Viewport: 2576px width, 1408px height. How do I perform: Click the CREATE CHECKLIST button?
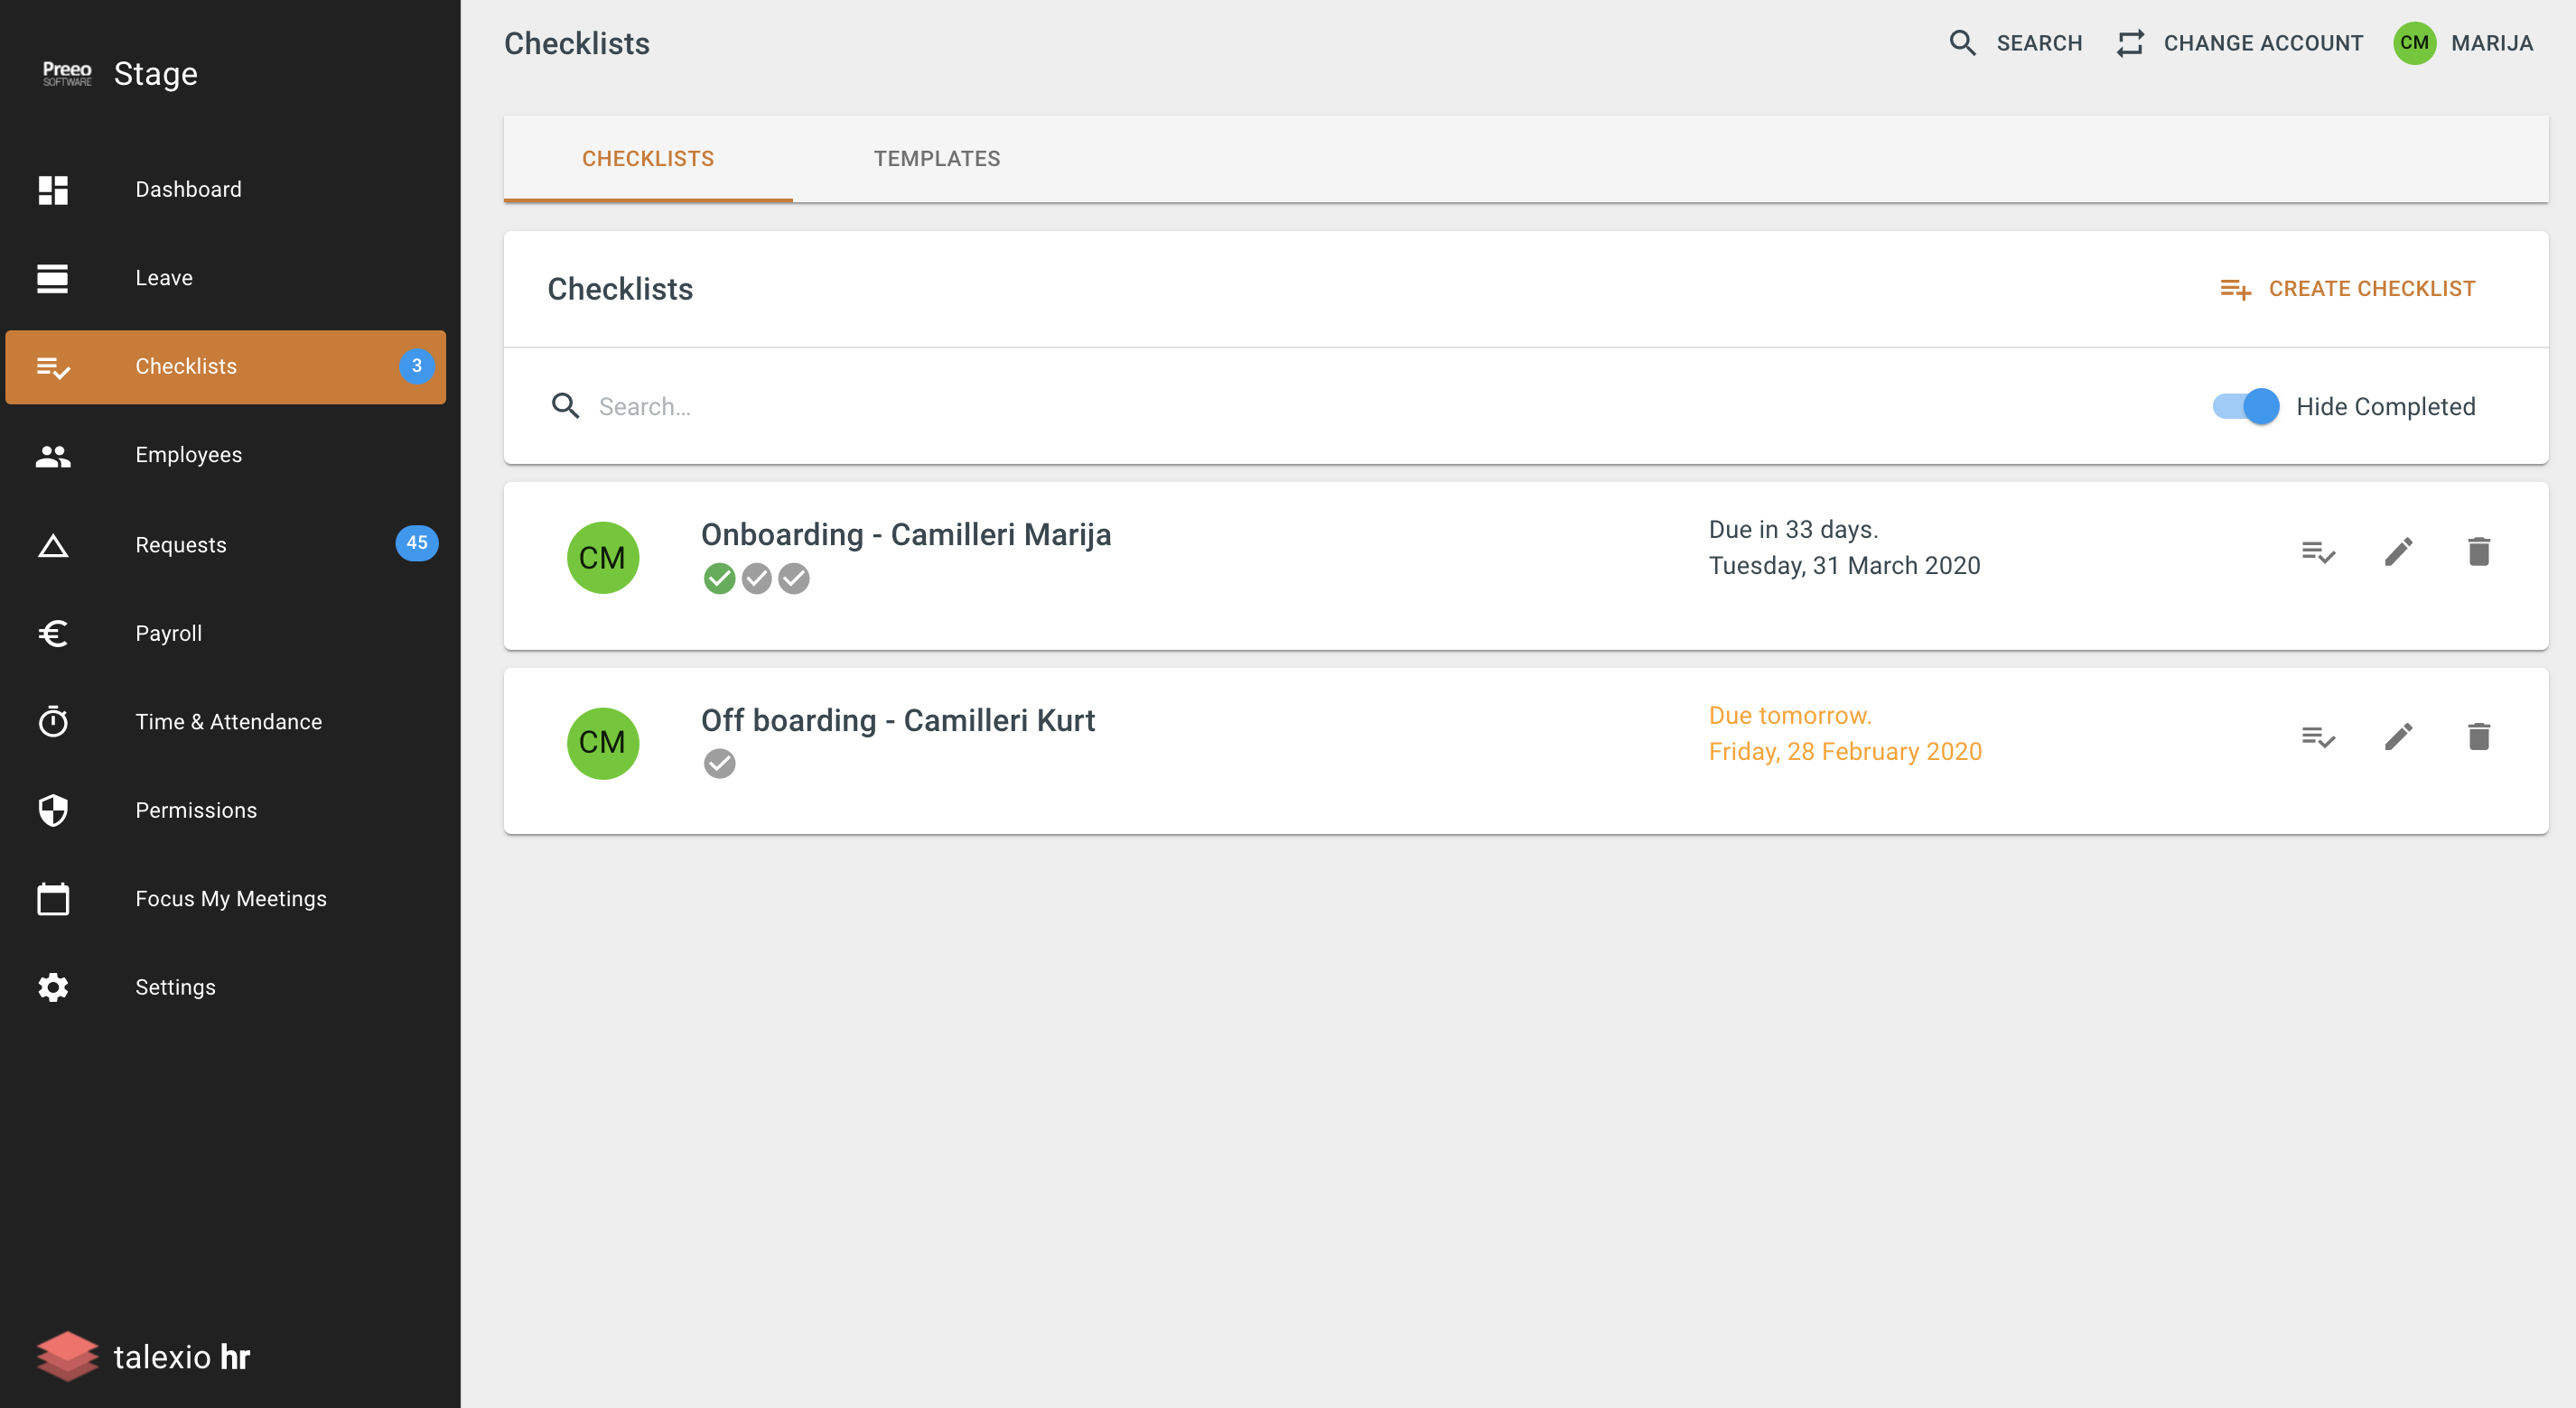tap(2347, 289)
